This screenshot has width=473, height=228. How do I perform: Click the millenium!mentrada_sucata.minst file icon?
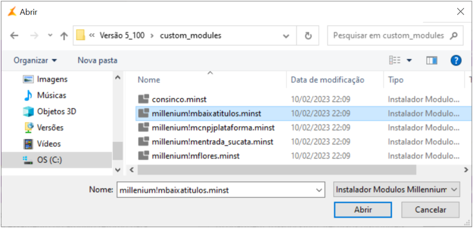tap(143, 142)
